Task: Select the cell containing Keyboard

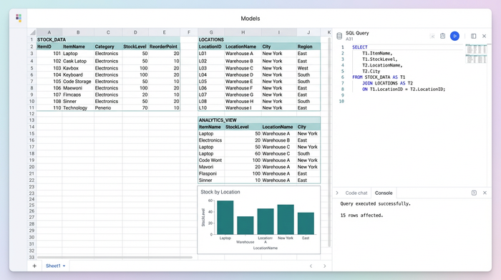Action: click(x=78, y=74)
